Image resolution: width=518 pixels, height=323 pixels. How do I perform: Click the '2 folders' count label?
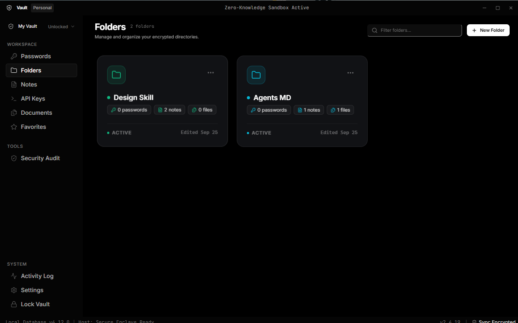click(142, 26)
